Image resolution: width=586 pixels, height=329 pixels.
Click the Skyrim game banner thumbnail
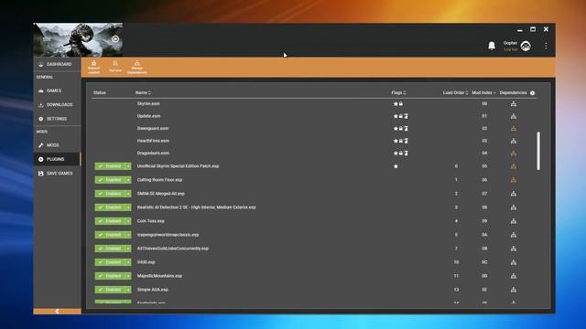[x=78, y=40]
